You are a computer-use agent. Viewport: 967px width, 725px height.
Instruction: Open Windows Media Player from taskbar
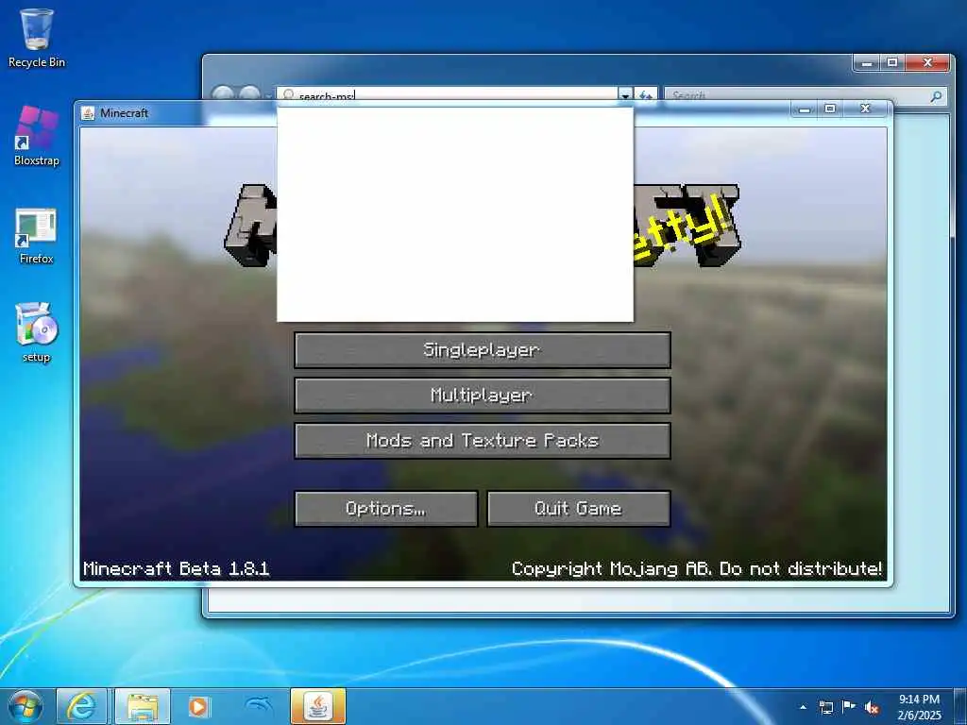tap(198, 706)
